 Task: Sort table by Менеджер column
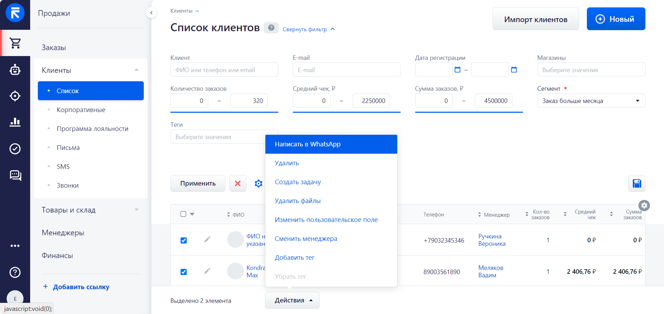(494, 215)
